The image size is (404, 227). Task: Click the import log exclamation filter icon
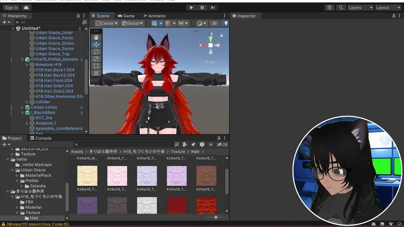pos(202,145)
